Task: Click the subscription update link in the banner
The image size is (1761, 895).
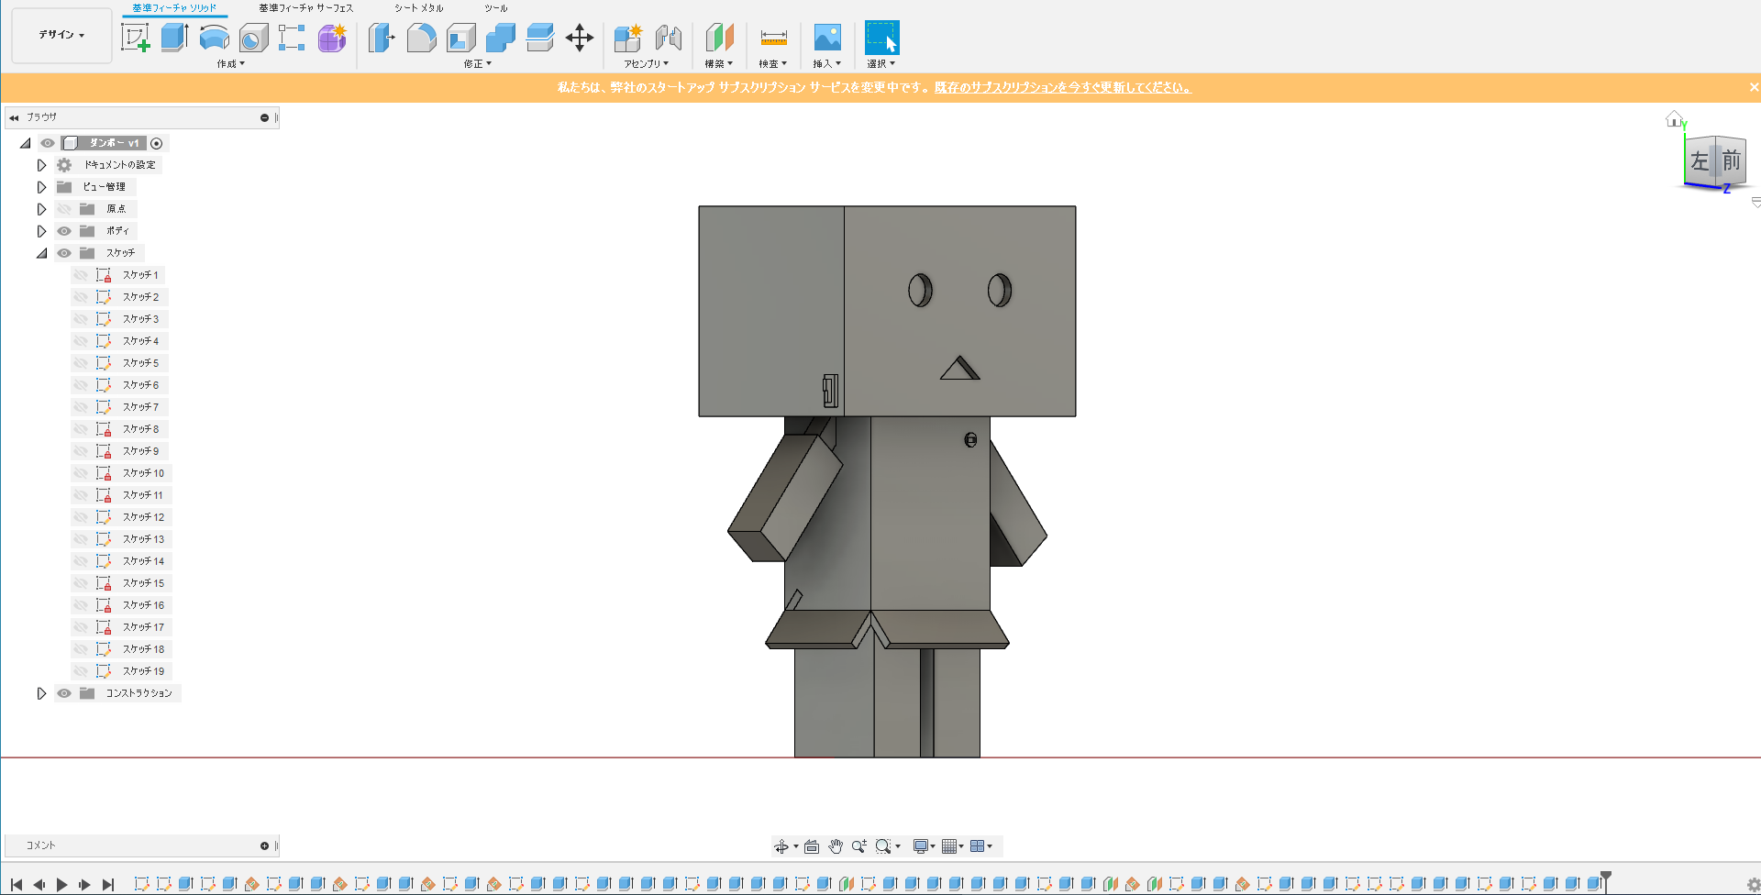Action: (x=1062, y=88)
